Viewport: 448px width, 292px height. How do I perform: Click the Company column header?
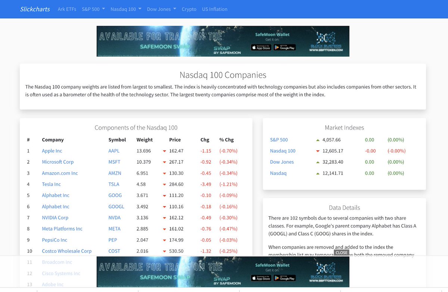coord(53,140)
